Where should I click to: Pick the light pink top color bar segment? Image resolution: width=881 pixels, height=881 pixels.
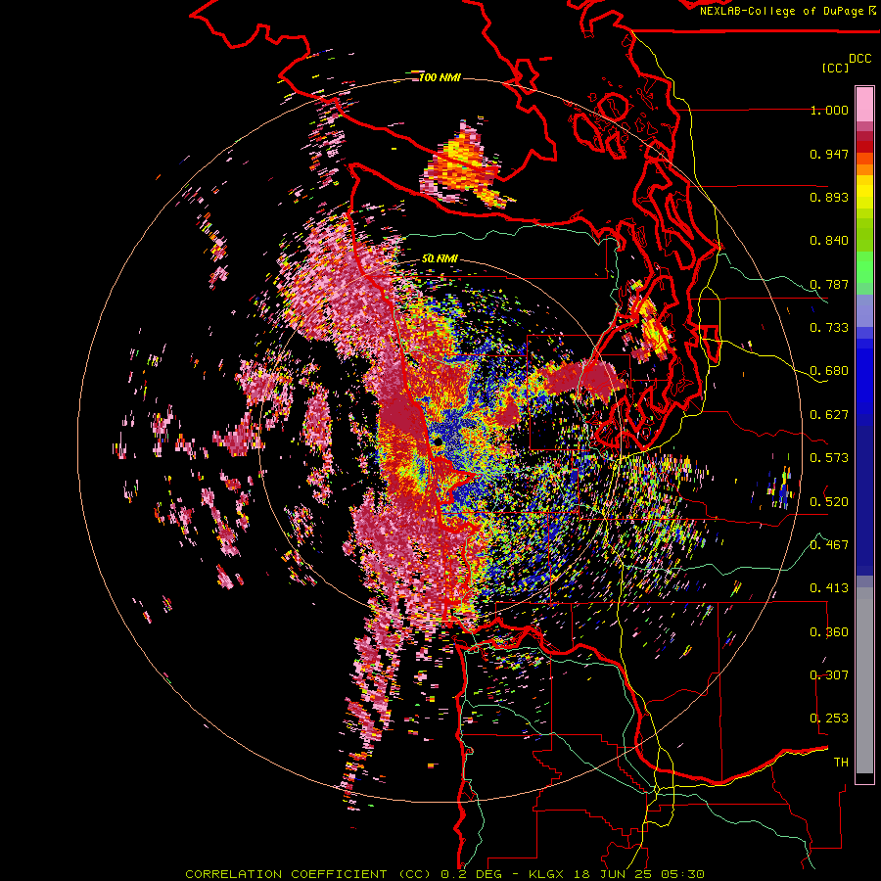(x=864, y=105)
